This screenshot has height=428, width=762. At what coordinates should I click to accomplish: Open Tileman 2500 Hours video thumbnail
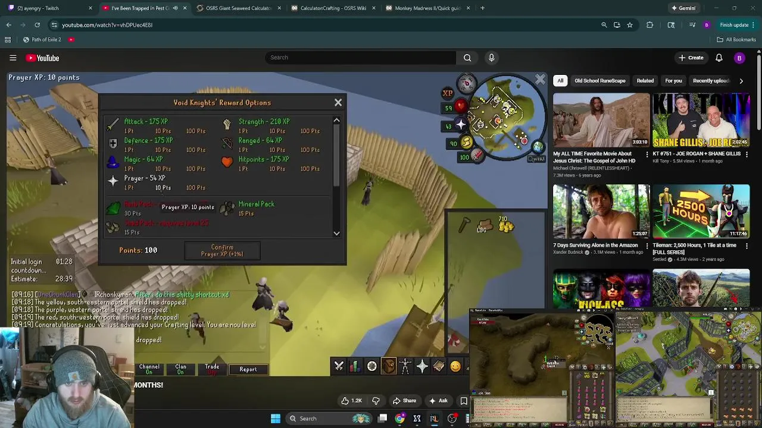point(701,210)
